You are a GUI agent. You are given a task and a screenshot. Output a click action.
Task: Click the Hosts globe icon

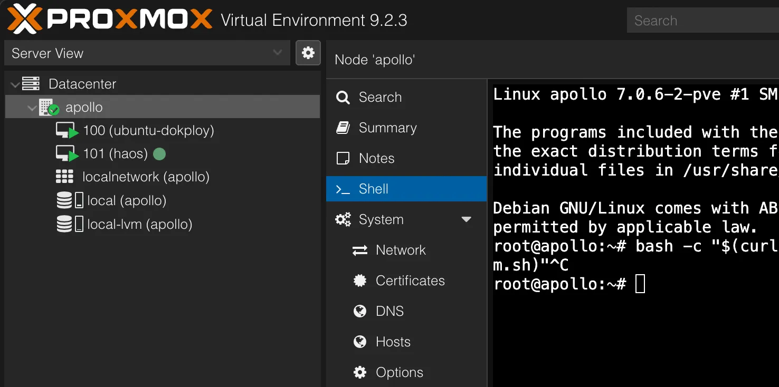pyautogui.click(x=360, y=342)
